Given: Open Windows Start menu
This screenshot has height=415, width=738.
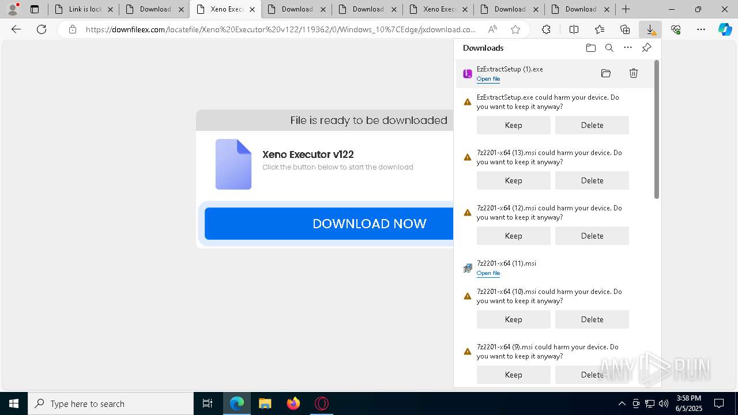Looking at the screenshot, I should (14, 403).
